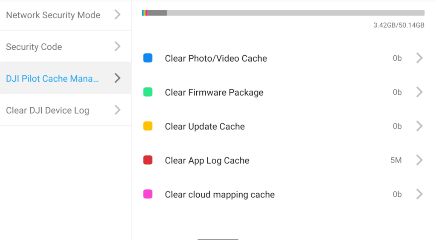Click the red App Log Cache square
Screen dimensions: 436x240
(x=148, y=160)
